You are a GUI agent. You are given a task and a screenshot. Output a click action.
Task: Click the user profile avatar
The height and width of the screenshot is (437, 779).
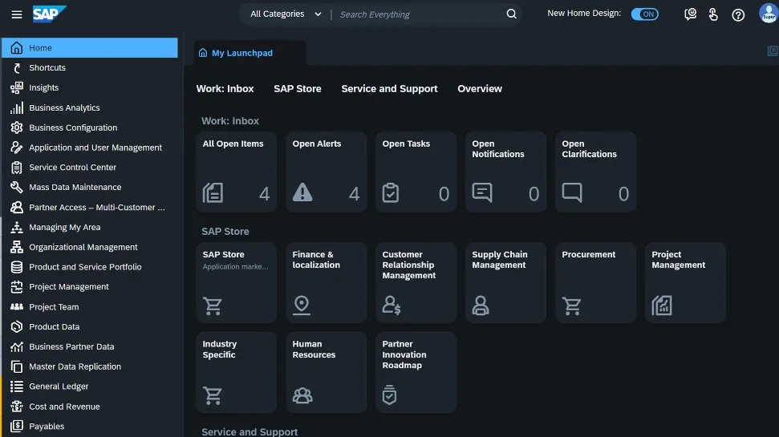[768, 14]
